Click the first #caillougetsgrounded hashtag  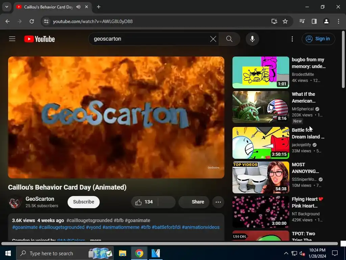pos(89,220)
